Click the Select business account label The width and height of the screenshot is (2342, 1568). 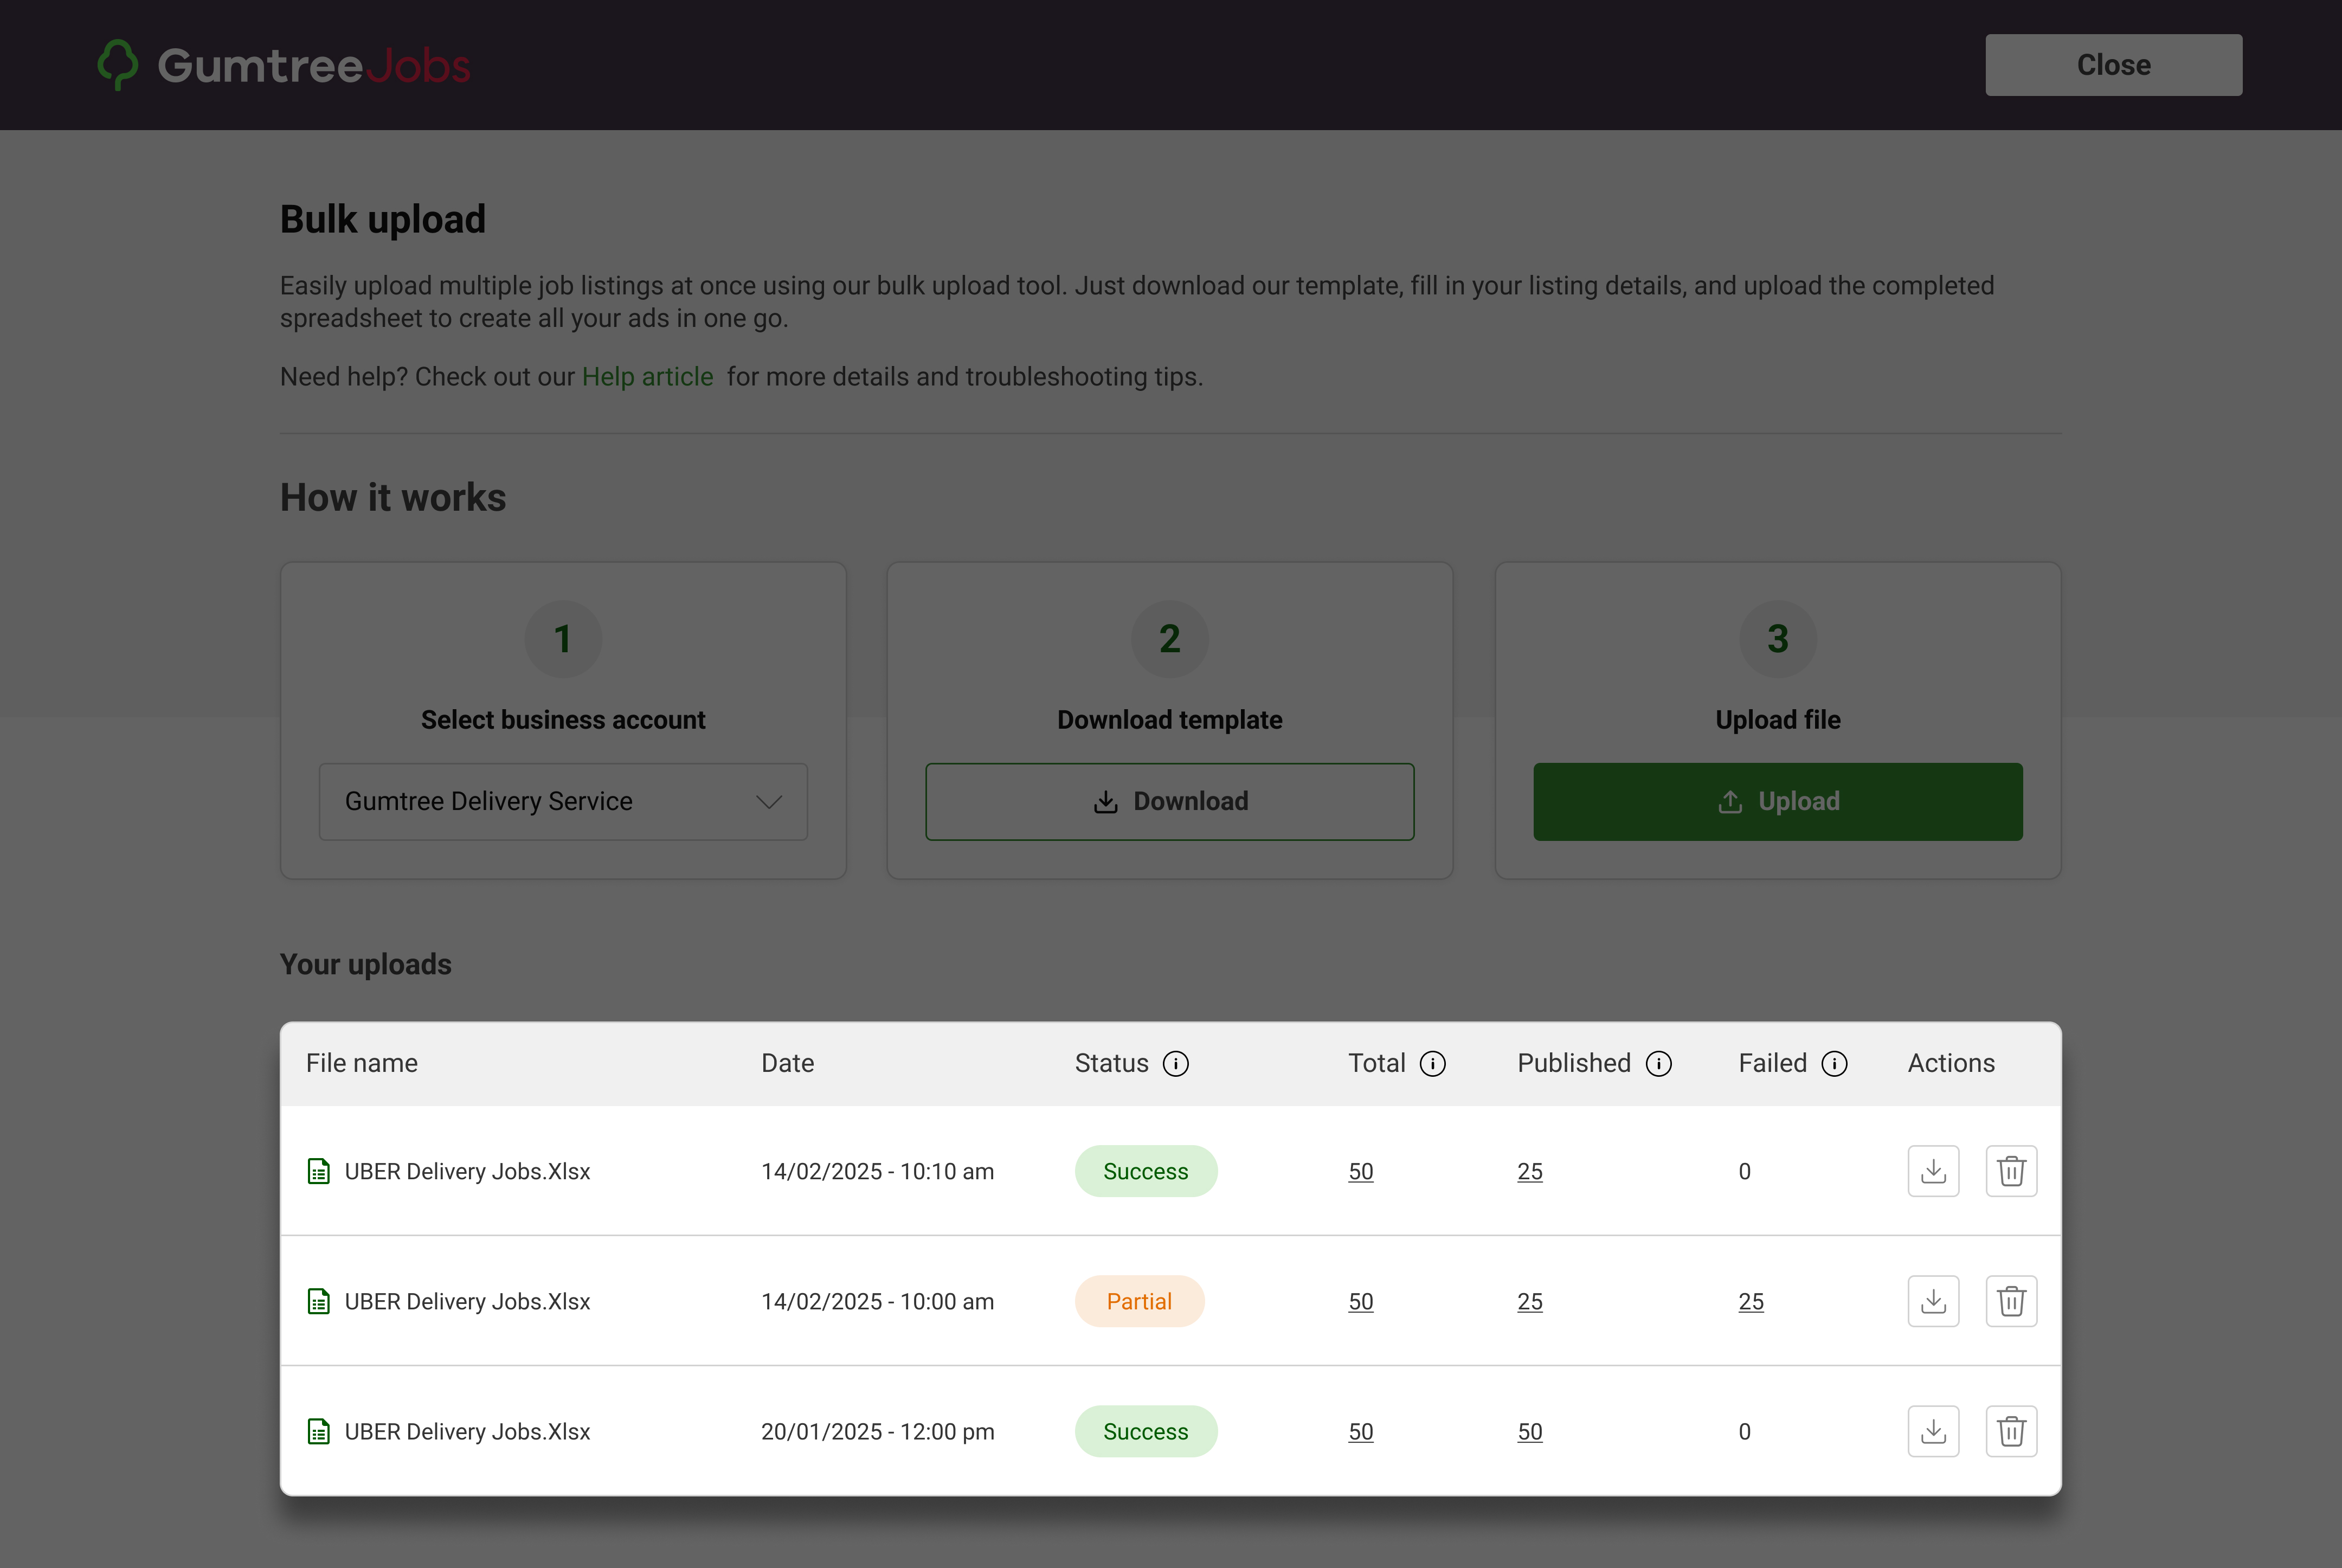point(563,720)
